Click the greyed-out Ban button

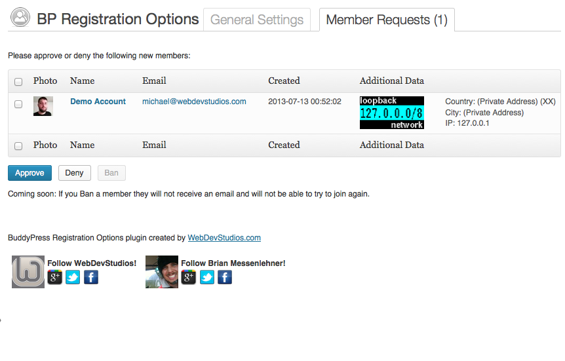111,173
